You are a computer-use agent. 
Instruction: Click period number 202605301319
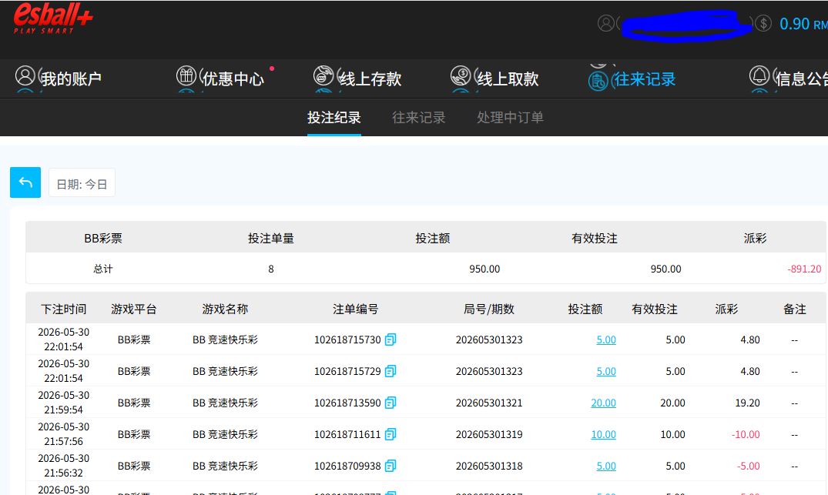click(x=489, y=435)
